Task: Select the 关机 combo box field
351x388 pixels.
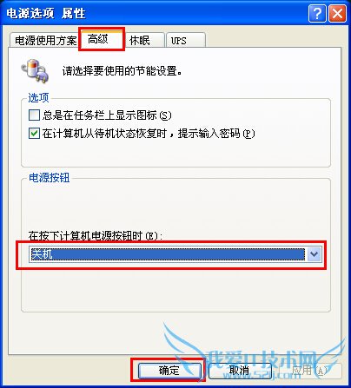Action: pyautogui.click(x=175, y=254)
